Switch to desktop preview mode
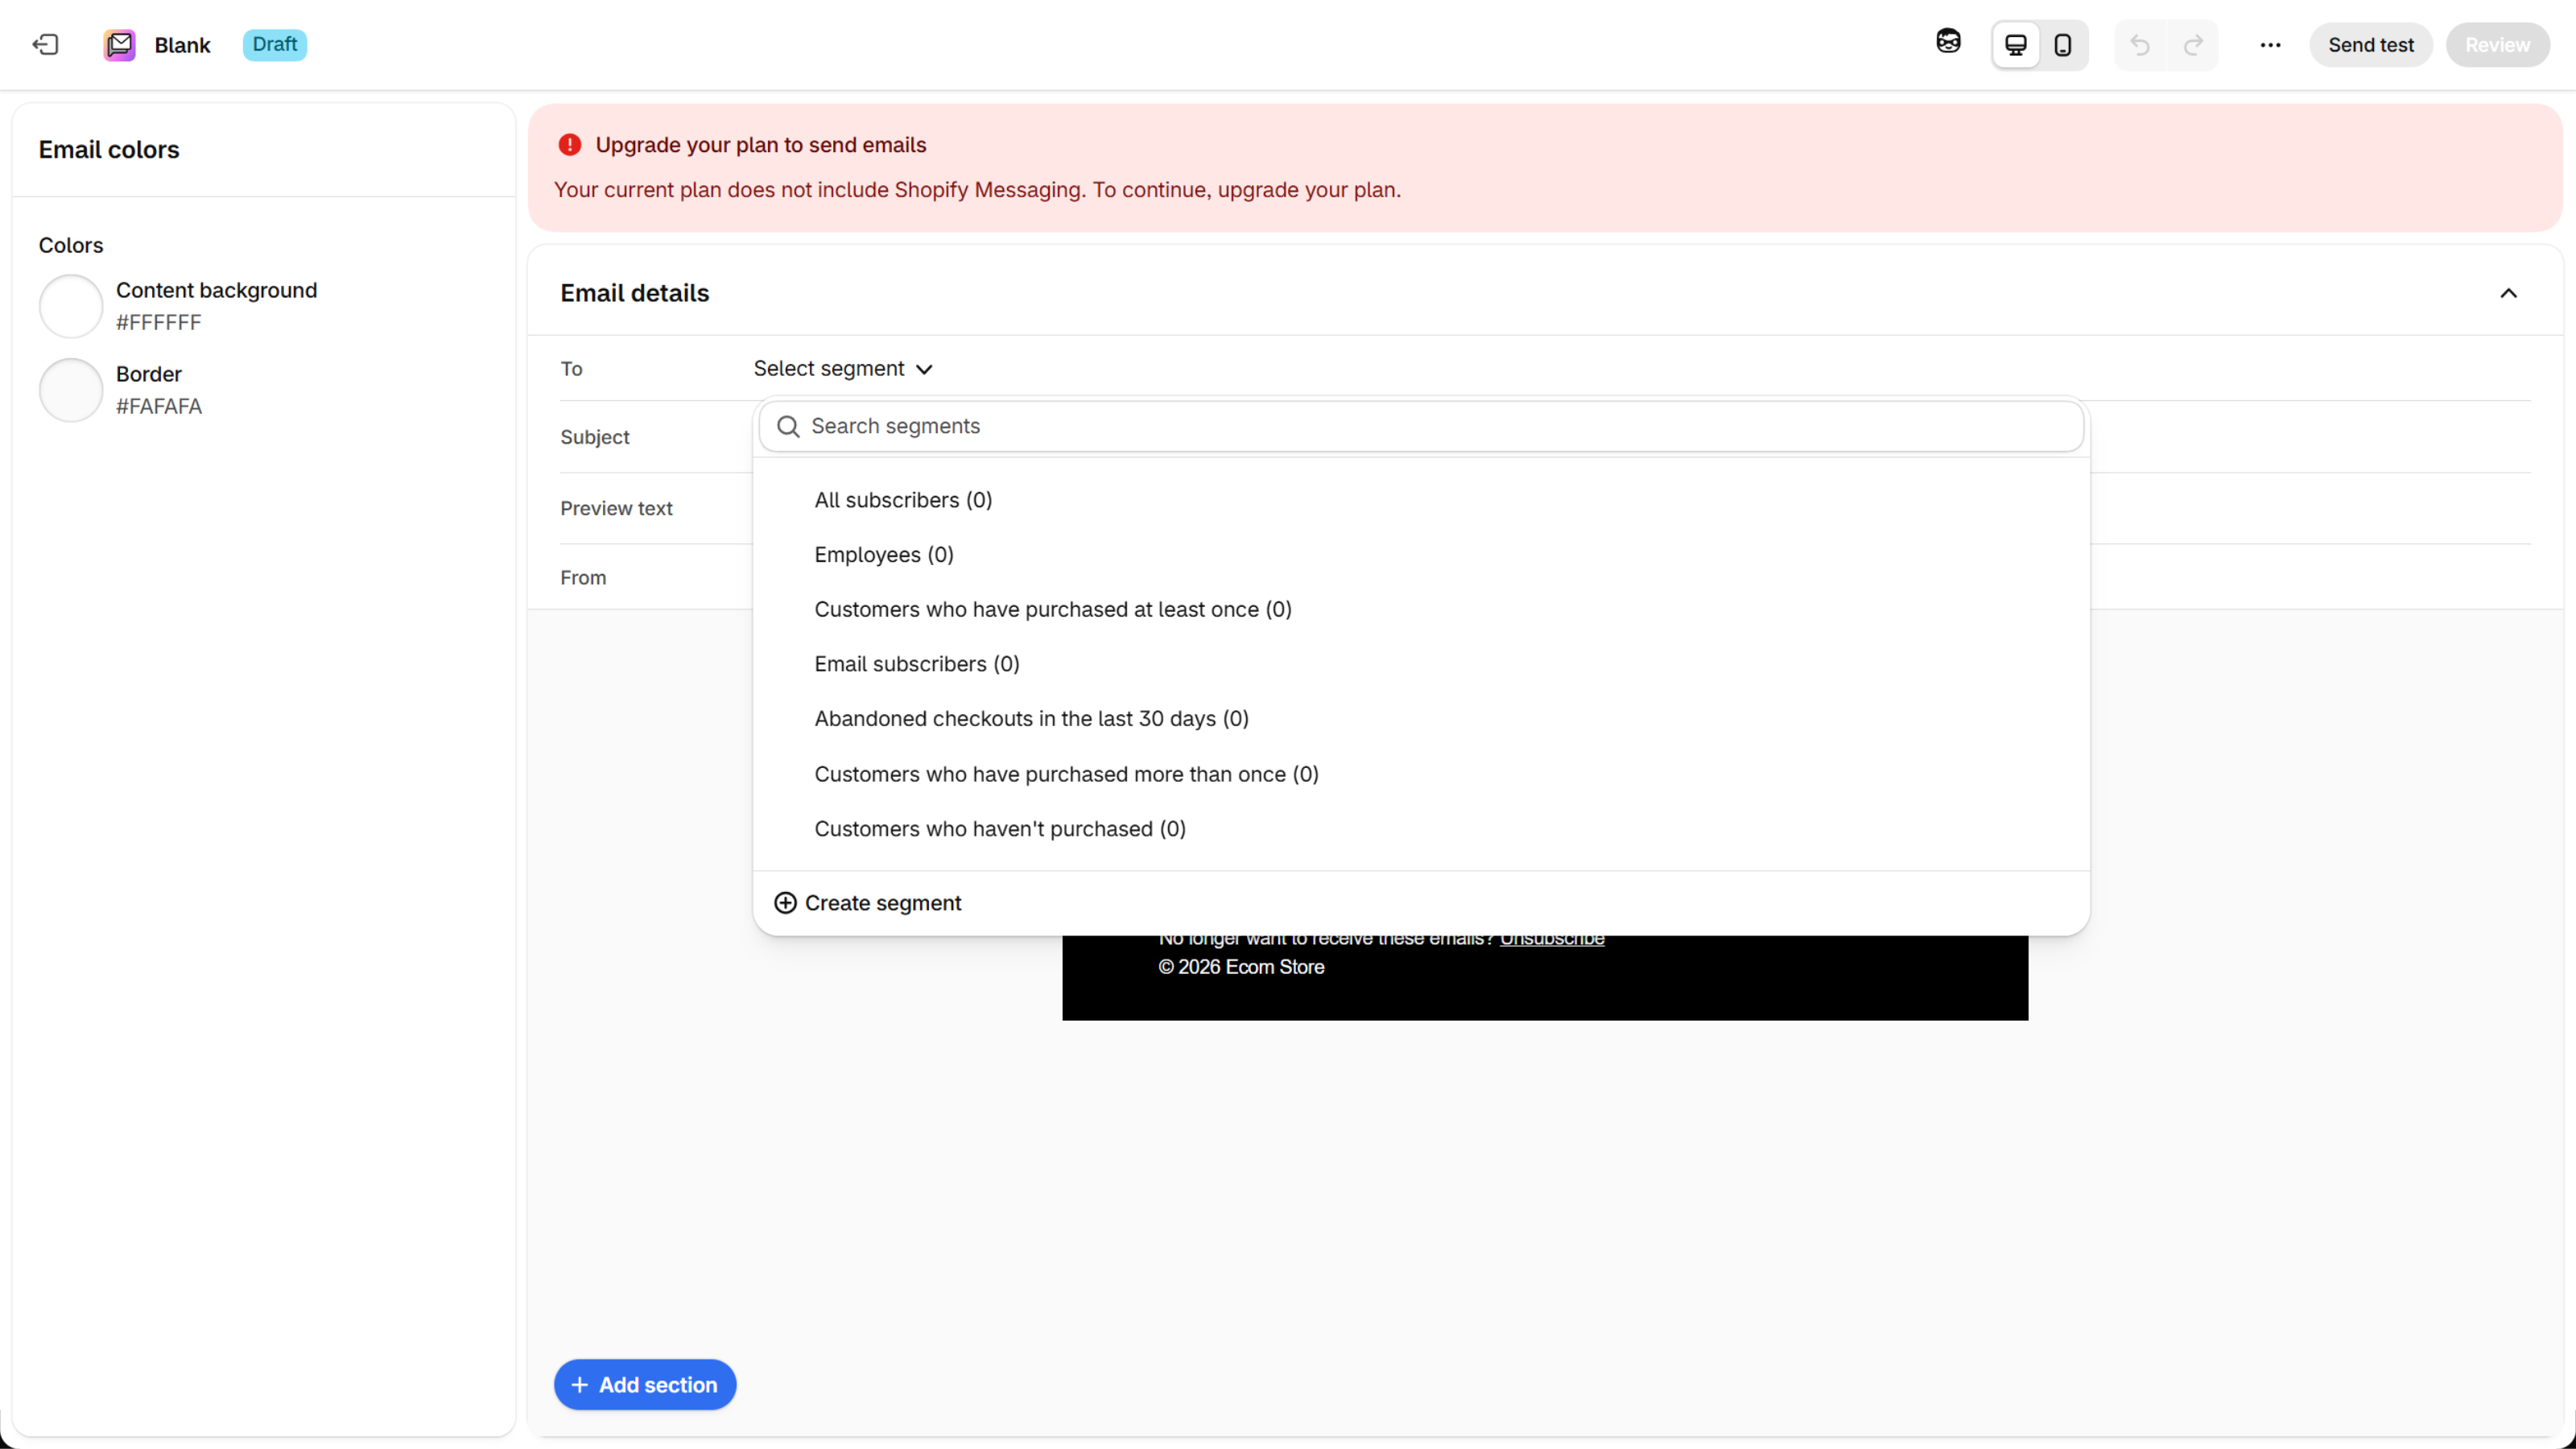This screenshot has height=1449, width=2576. point(2016,45)
